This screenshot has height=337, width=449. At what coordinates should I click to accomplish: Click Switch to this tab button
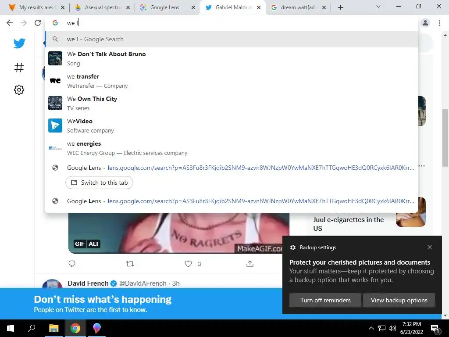[x=99, y=183]
